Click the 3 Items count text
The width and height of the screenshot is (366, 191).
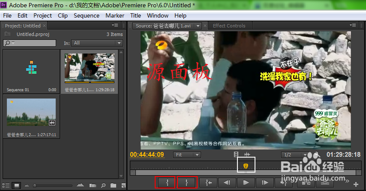coord(114,34)
